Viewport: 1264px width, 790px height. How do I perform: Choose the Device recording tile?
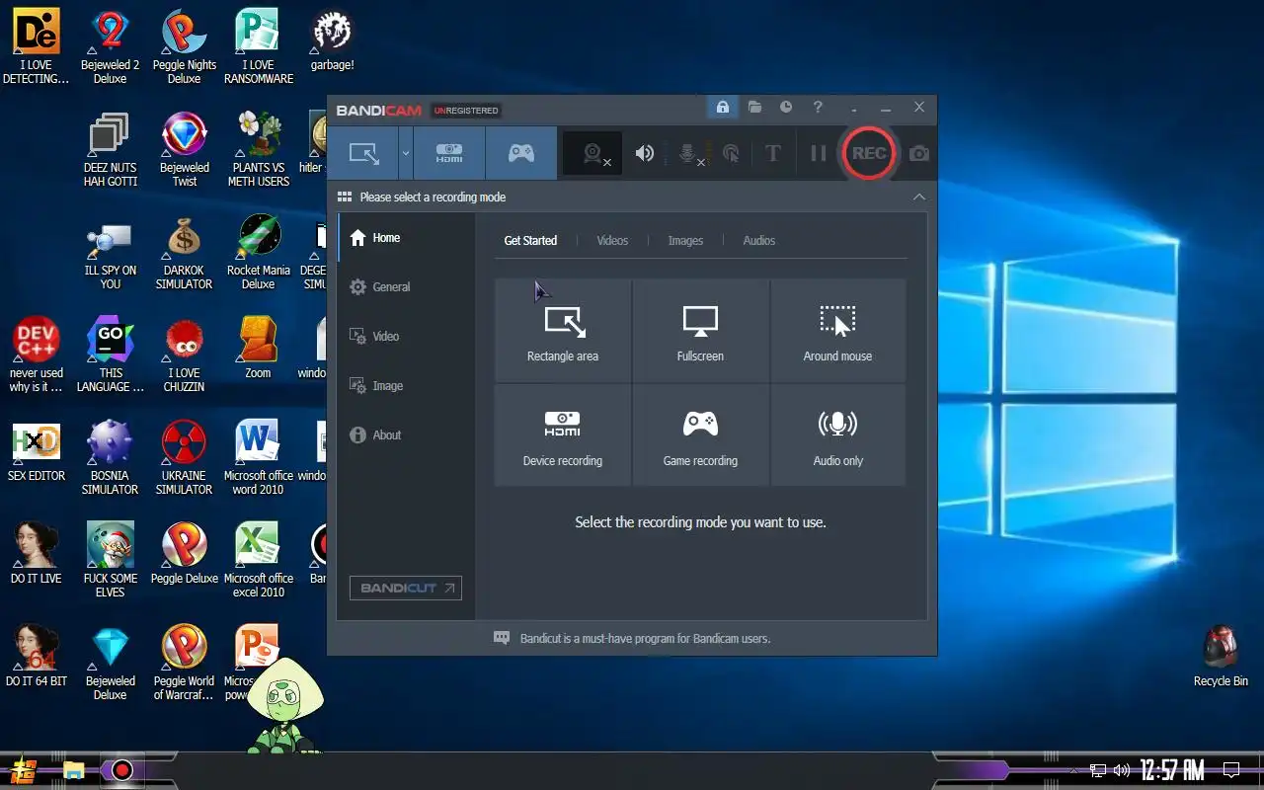(563, 435)
